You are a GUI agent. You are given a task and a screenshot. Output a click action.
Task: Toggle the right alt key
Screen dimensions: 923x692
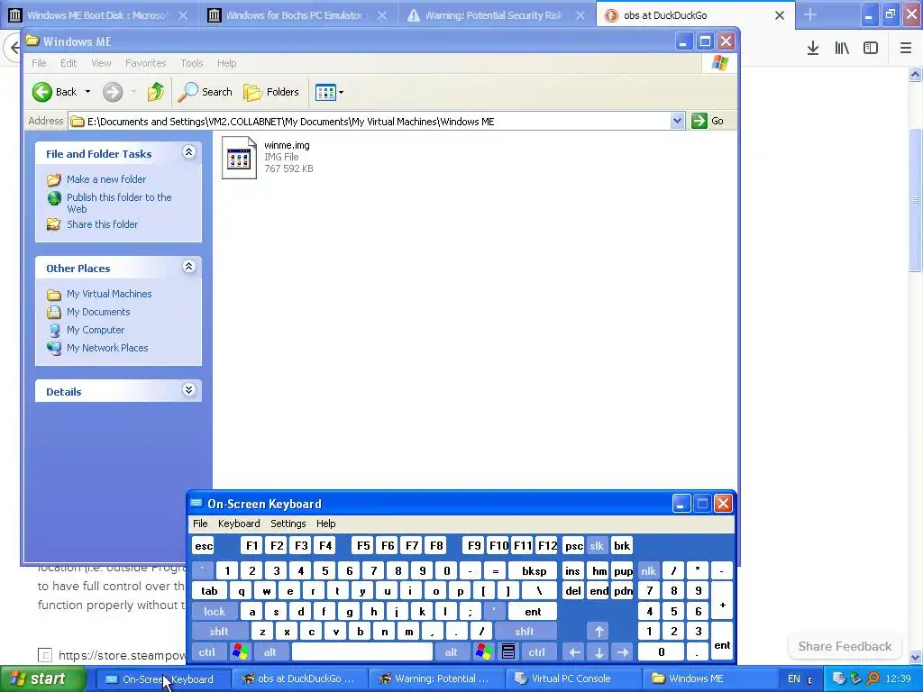451,652
